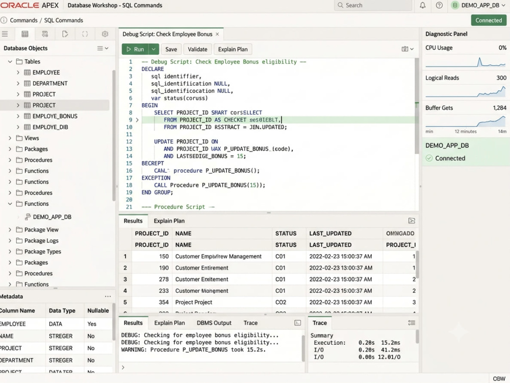Open the Trace tab in output panel
This screenshot has height=383, width=510.
tap(250, 323)
